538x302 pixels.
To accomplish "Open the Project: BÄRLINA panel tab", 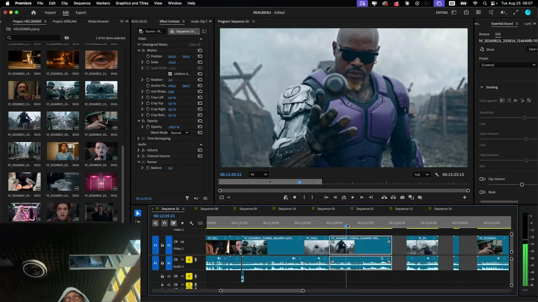I will tap(65, 21).
